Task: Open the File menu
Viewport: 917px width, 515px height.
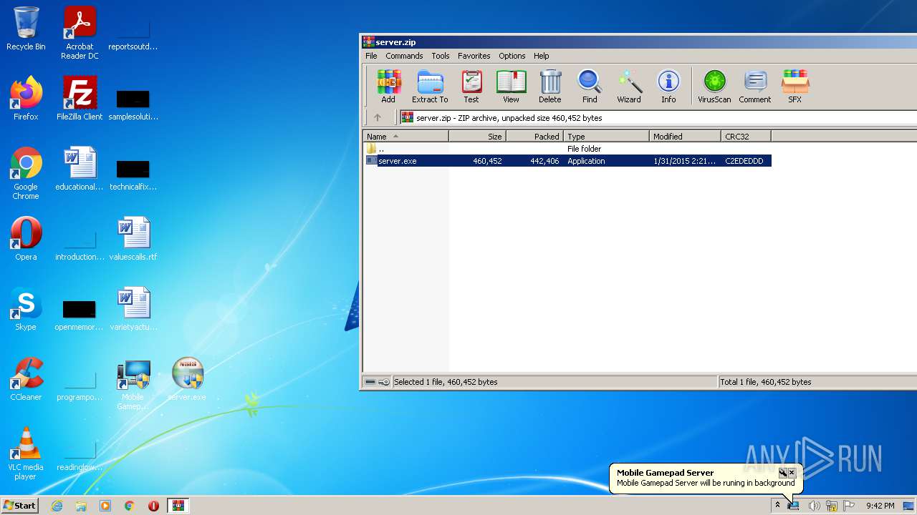Action: click(x=371, y=56)
